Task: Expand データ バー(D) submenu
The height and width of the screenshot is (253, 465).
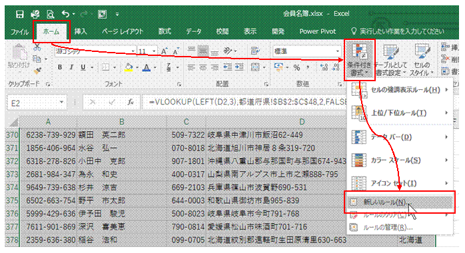Action: (x=400, y=137)
